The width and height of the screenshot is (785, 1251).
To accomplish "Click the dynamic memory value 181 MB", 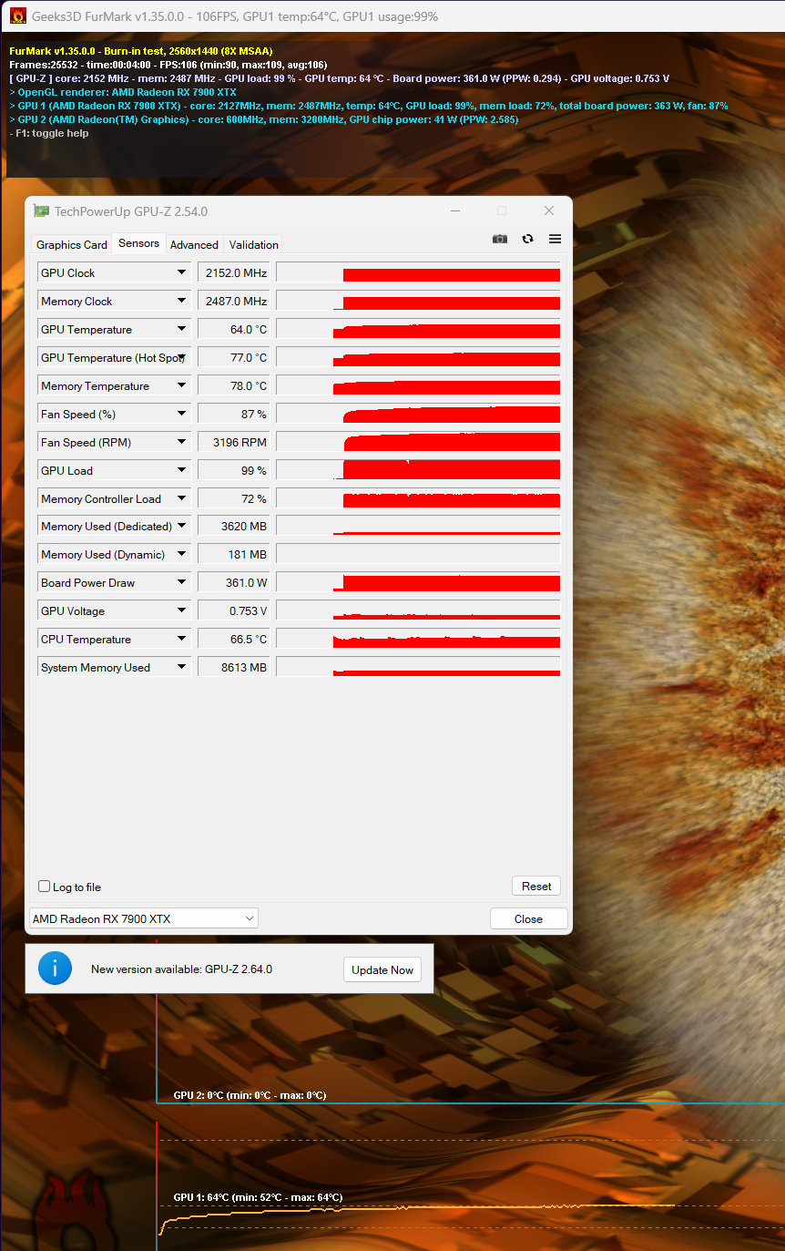I will click(x=233, y=554).
